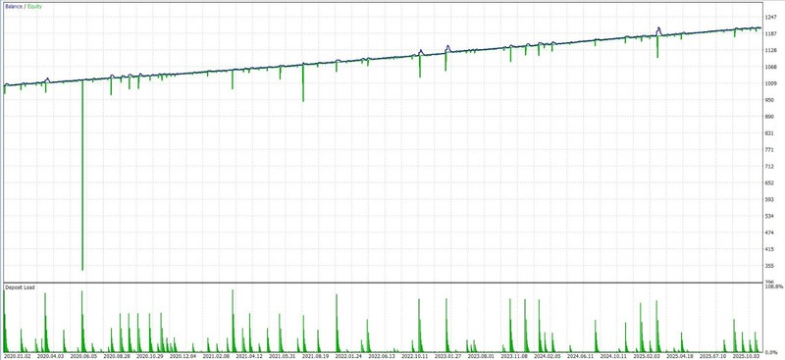Click the 2021.04.12 date label
This screenshot has width=785, height=360.
(x=249, y=356)
